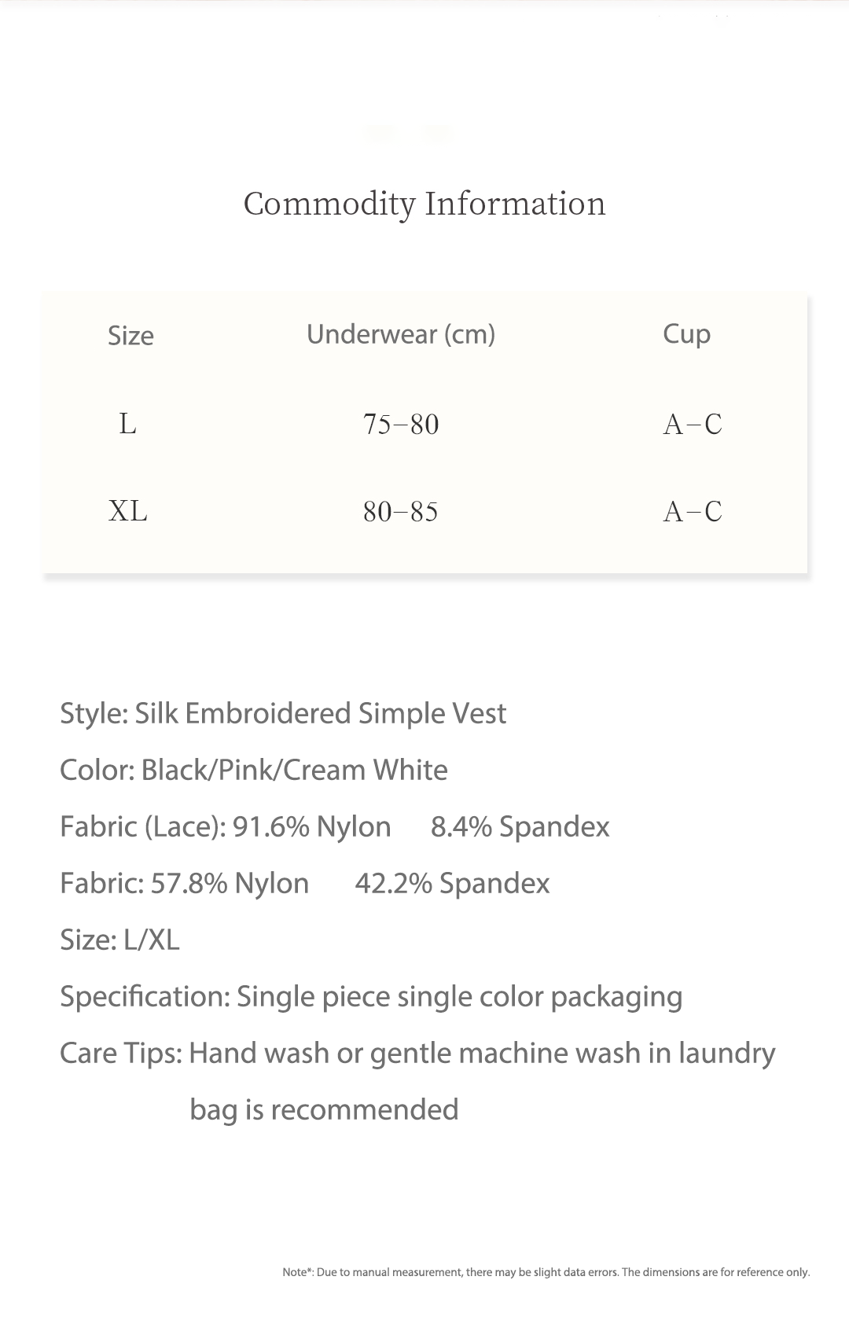
Task: Click the Specification packaging line
Action: tap(371, 996)
